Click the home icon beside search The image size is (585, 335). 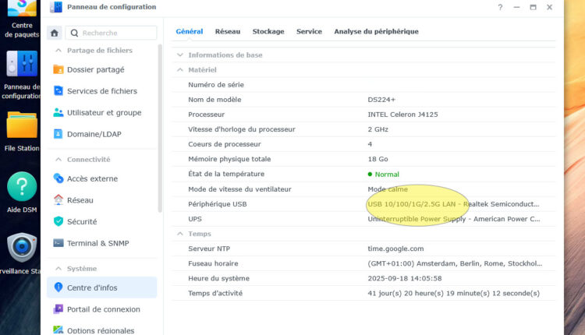click(x=55, y=33)
